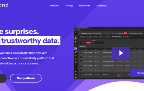The image size is (144, 91).
Task: Click the user avatar at the demo sidebar bottom
Action: pos(76,77)
